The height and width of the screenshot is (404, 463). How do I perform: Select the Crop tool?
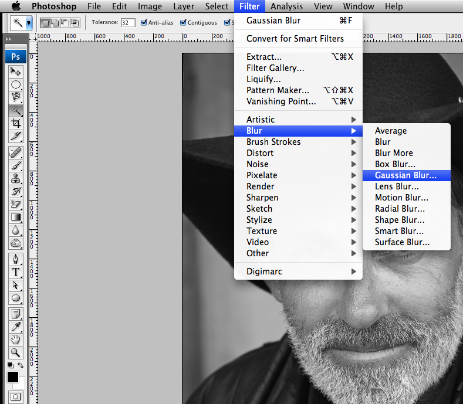pyautogui.click(x=15, y=123)
